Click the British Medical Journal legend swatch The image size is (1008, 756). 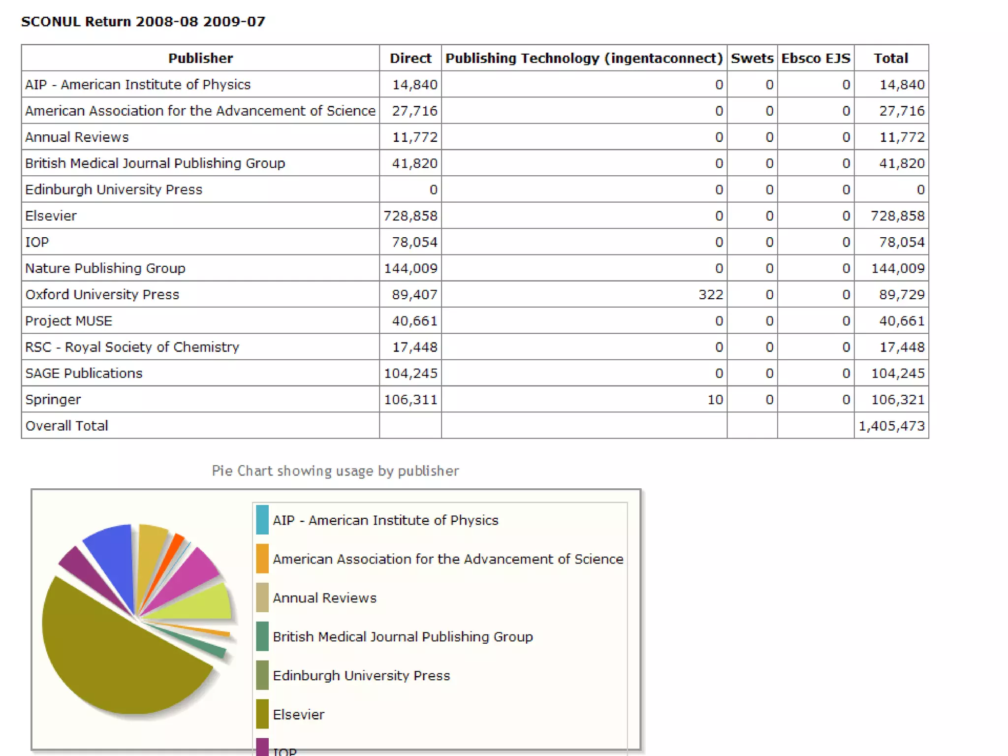[x=262, y=636]
